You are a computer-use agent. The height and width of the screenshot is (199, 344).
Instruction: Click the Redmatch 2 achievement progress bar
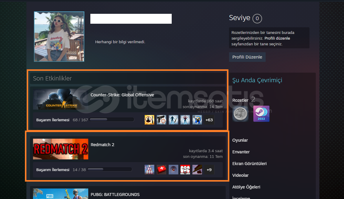pos(110,169)
